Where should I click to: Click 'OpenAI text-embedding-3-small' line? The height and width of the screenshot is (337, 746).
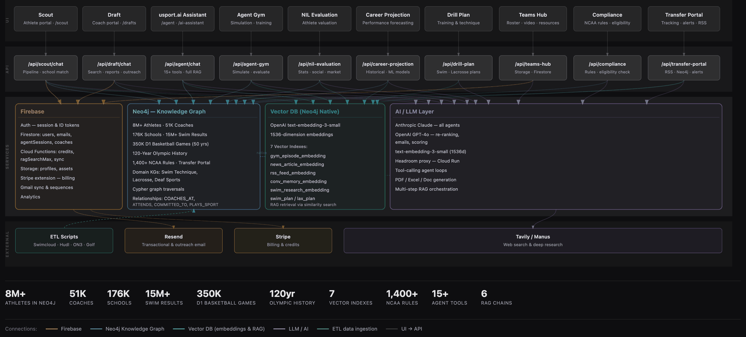pos(305,125)
